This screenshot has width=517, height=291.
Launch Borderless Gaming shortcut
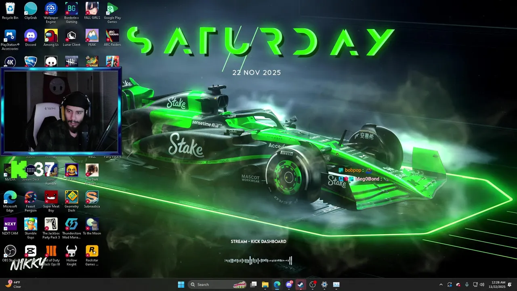(71, 13)
